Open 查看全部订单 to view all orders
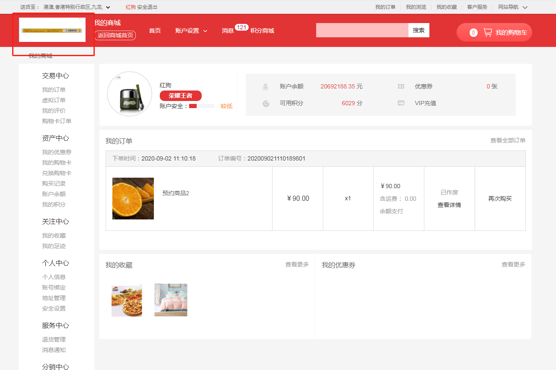The width and height of the screenshot is (556, 370). [x=508, y=140]
